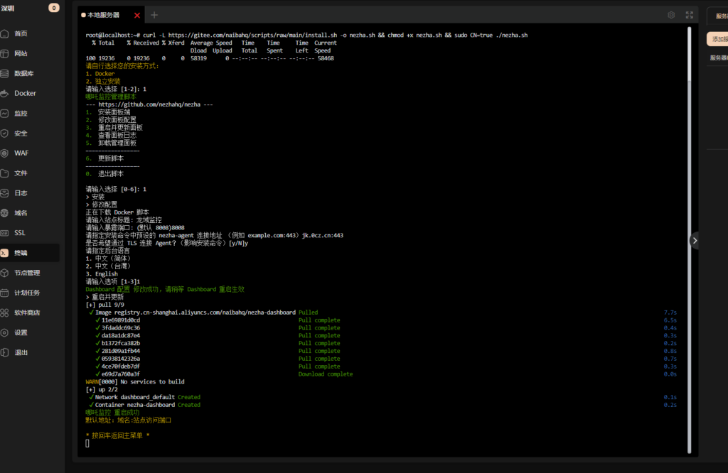Switch to the 本地服务器 terminal tab
The width and height of the screenshot is (728, 473).
point(104,15)
